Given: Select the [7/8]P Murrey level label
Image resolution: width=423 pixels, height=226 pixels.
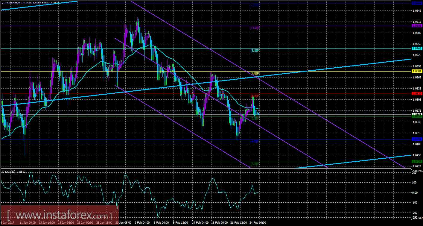Looking at the screenshot, I should pos(255,73).
